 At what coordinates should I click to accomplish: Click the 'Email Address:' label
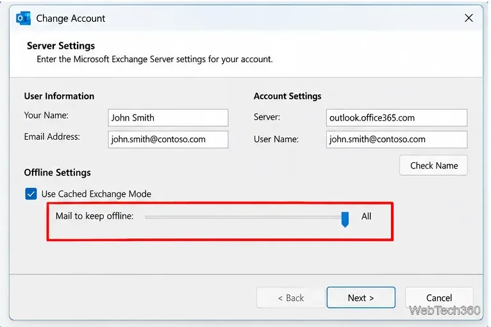tap(52, 137)
